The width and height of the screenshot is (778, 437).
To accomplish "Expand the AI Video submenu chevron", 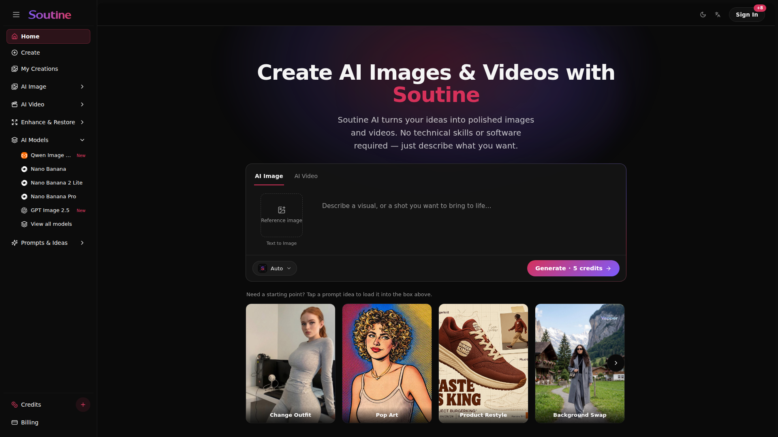I will (x=82, y=104).
